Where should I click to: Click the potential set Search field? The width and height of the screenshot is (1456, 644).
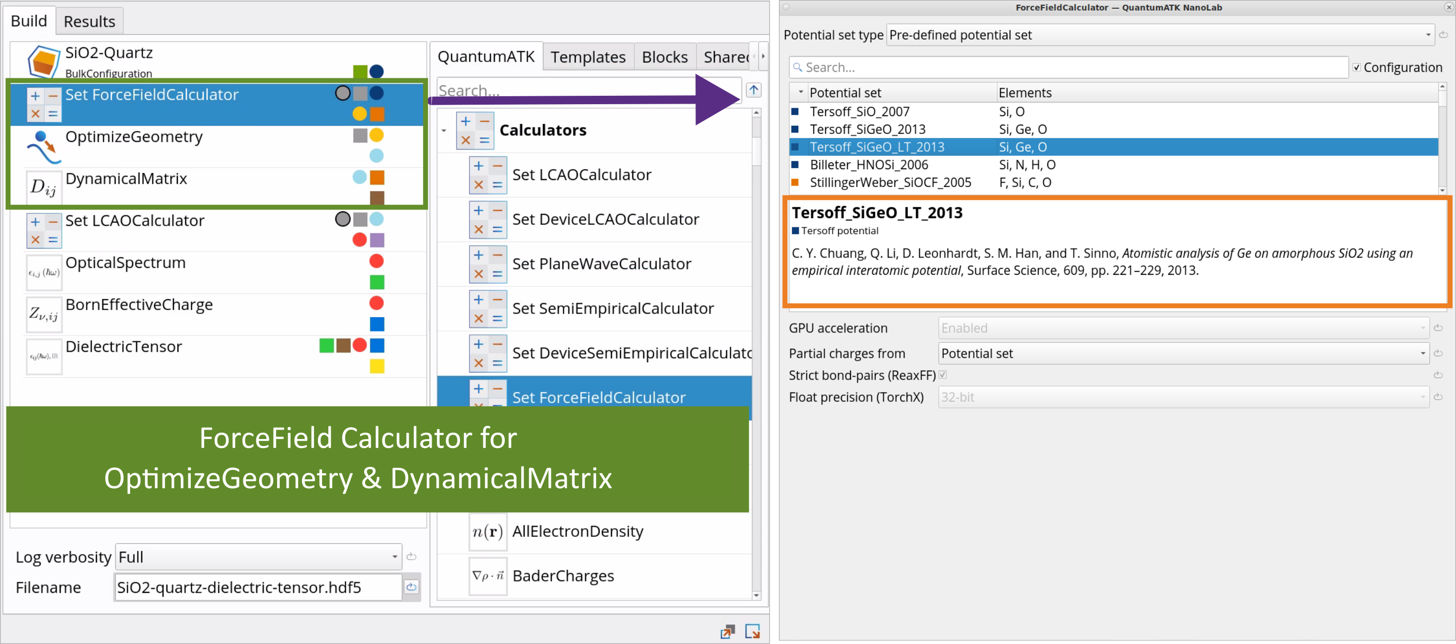point(1068,67)
